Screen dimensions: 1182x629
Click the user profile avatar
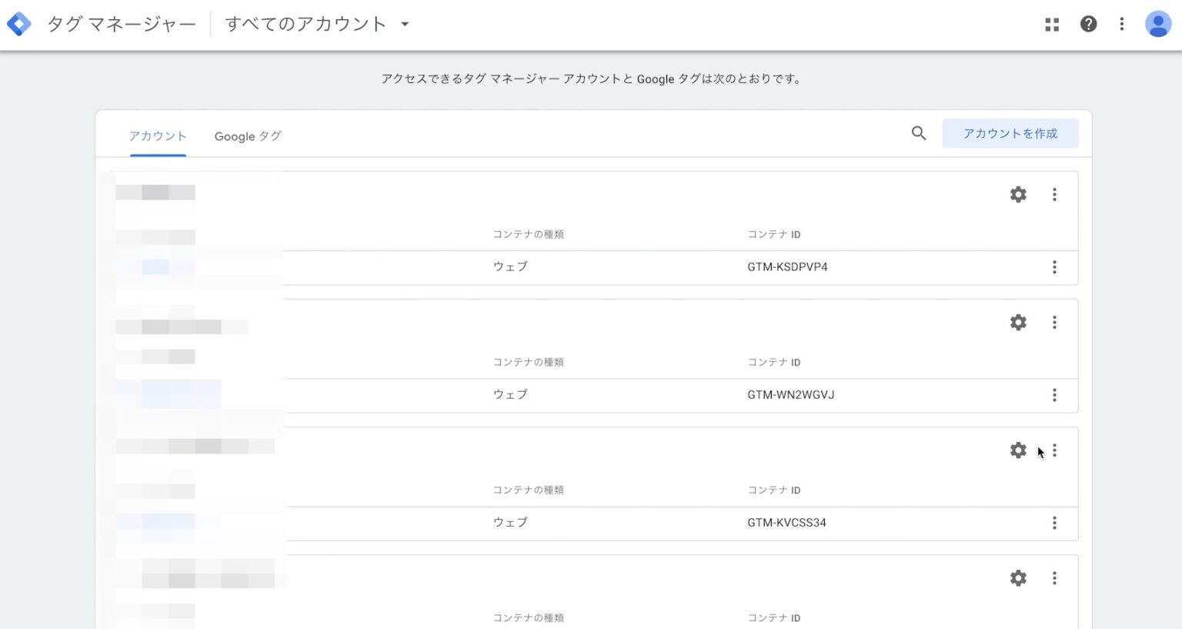pos(1157,25)
